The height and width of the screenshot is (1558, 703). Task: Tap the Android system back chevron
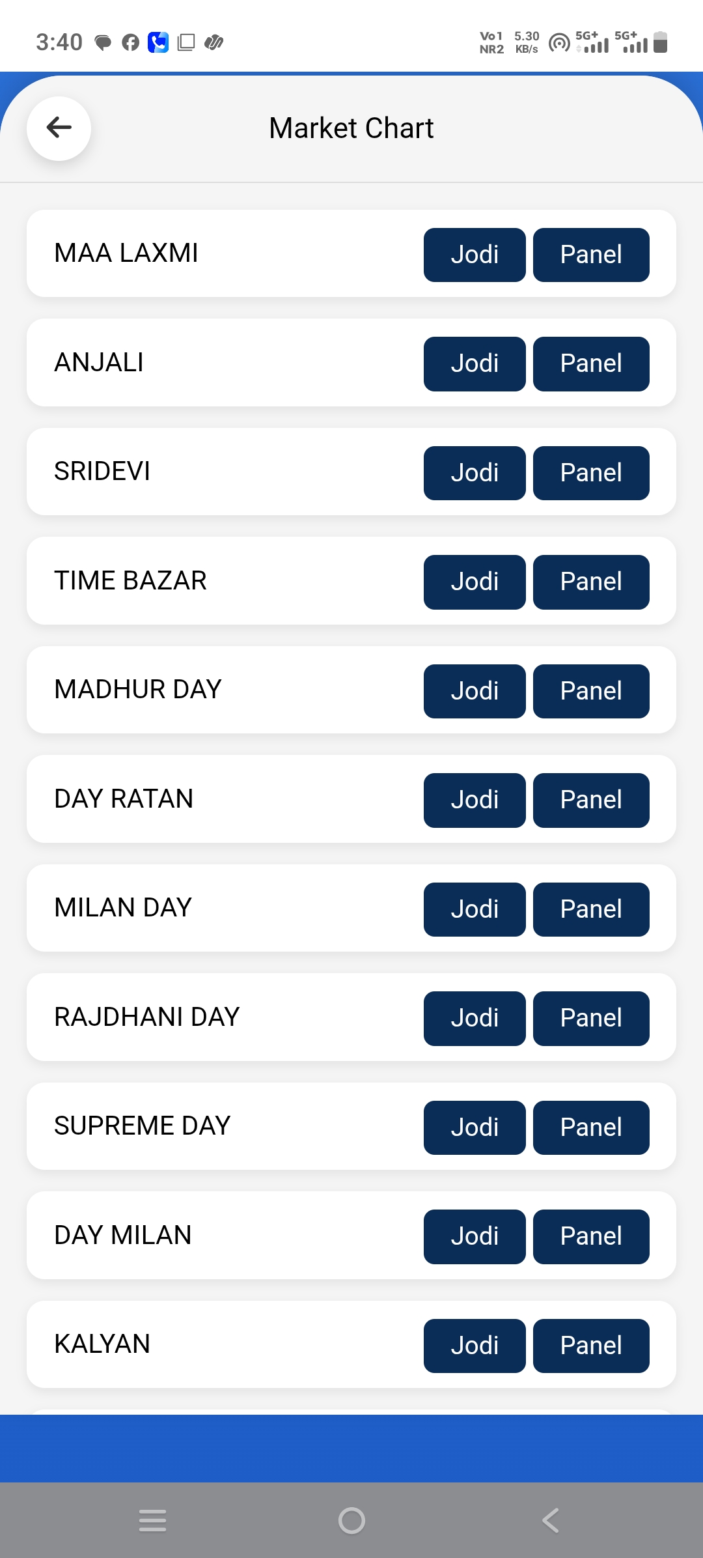[x=551, y=1520]
